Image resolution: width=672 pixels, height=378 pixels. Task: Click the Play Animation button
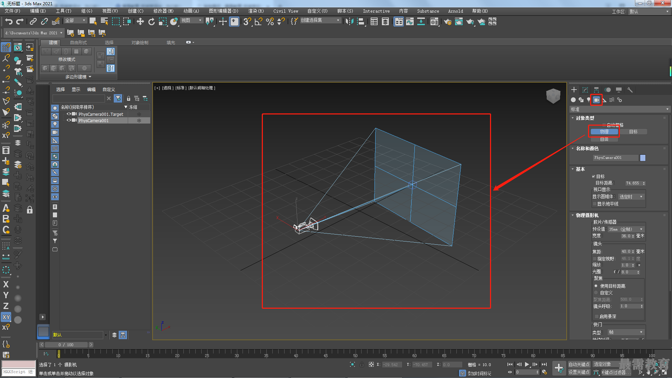pos(527,364)
